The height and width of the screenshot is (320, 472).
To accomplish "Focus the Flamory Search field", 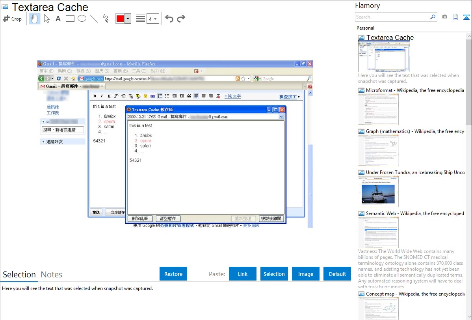I will pyautogui.click(x=392, y=17).
